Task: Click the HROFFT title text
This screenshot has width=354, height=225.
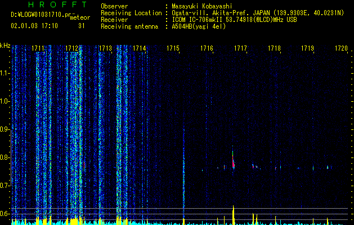Action: (58, 4)
